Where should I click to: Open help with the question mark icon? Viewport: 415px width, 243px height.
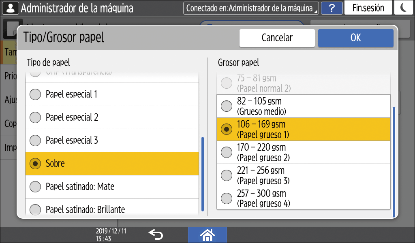pos(332,8)
